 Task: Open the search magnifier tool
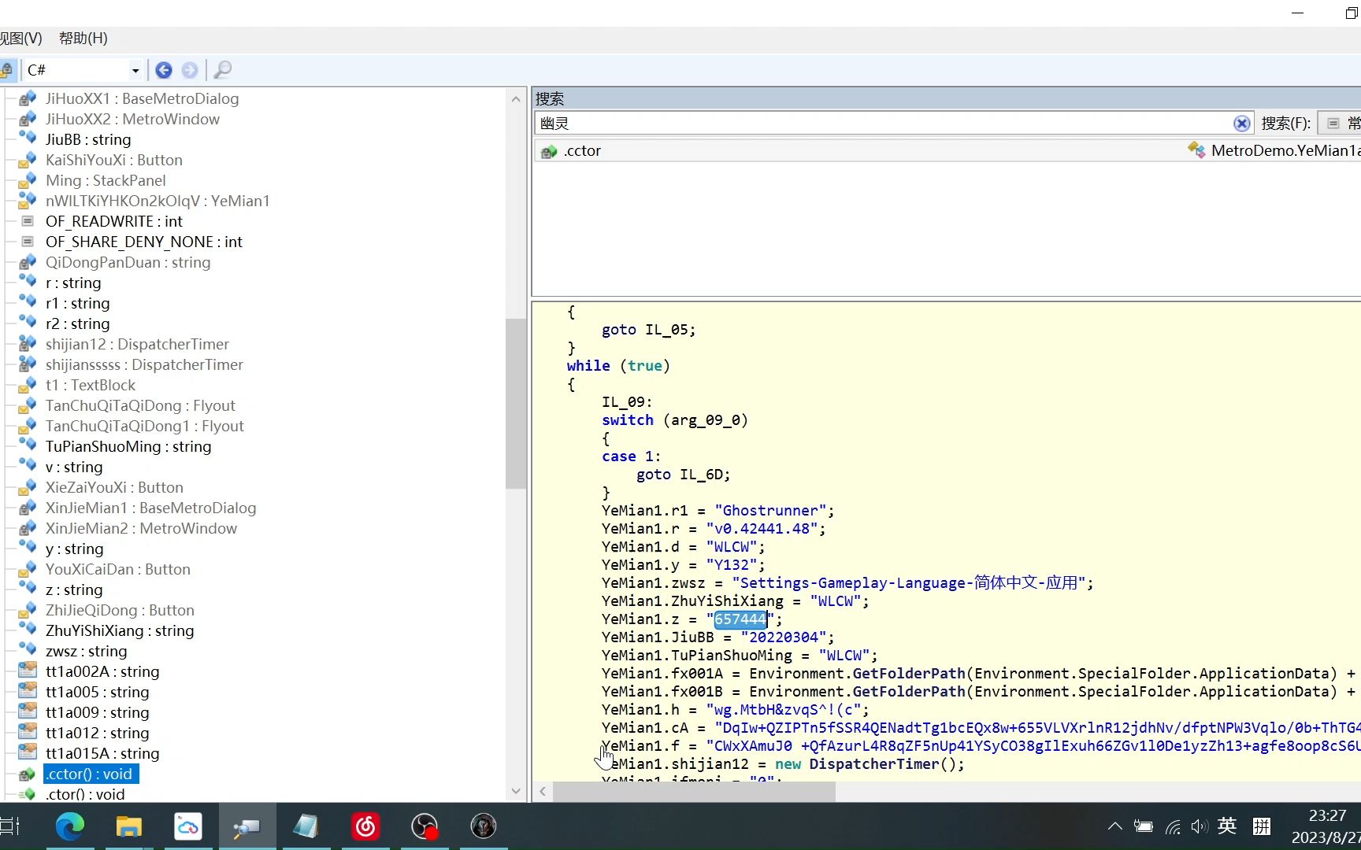[x=223, y=70]
